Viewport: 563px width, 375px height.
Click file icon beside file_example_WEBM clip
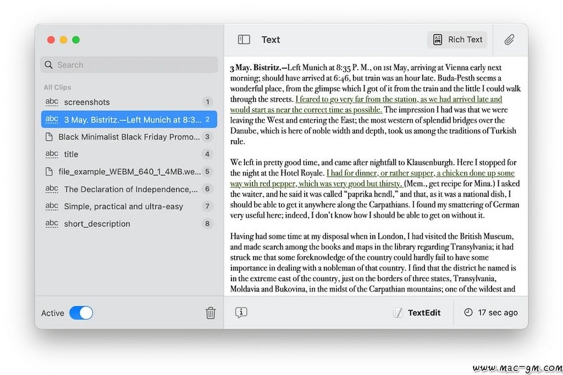pyautogui.click(x=49, y=171)
